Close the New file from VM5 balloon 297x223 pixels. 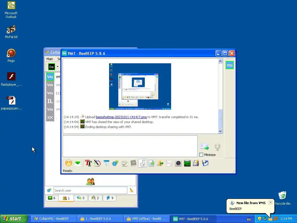point(271,202)
